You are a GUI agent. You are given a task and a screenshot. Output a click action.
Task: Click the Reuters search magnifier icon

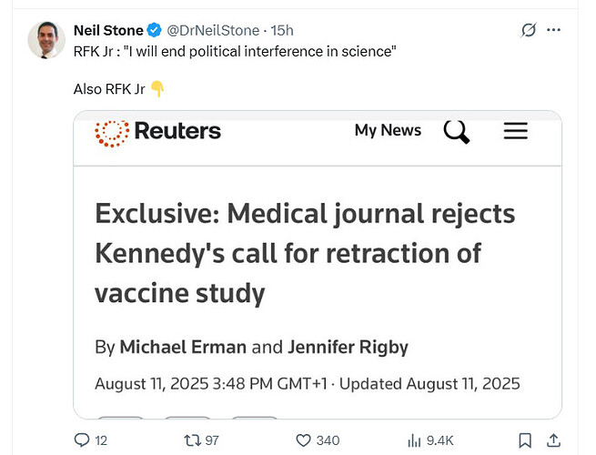pyautogui.click(x=457, y=131)
